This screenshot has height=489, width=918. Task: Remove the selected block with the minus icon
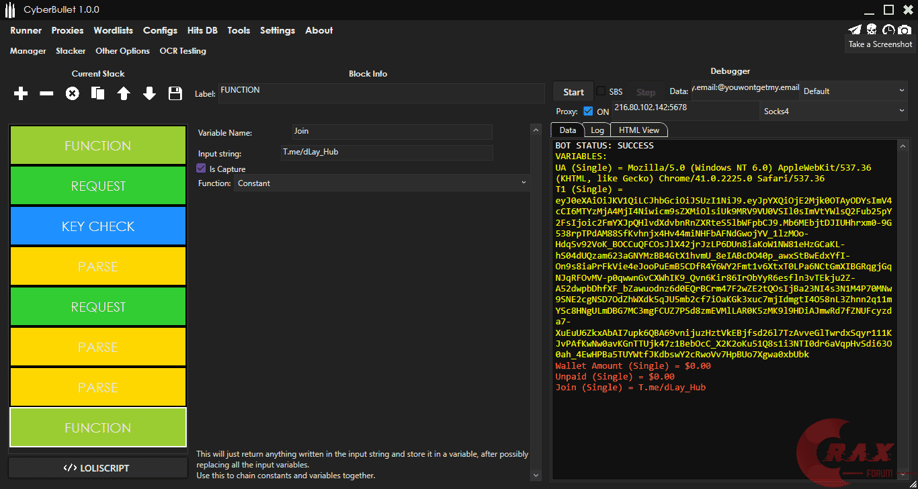click(x=46, y=94)
